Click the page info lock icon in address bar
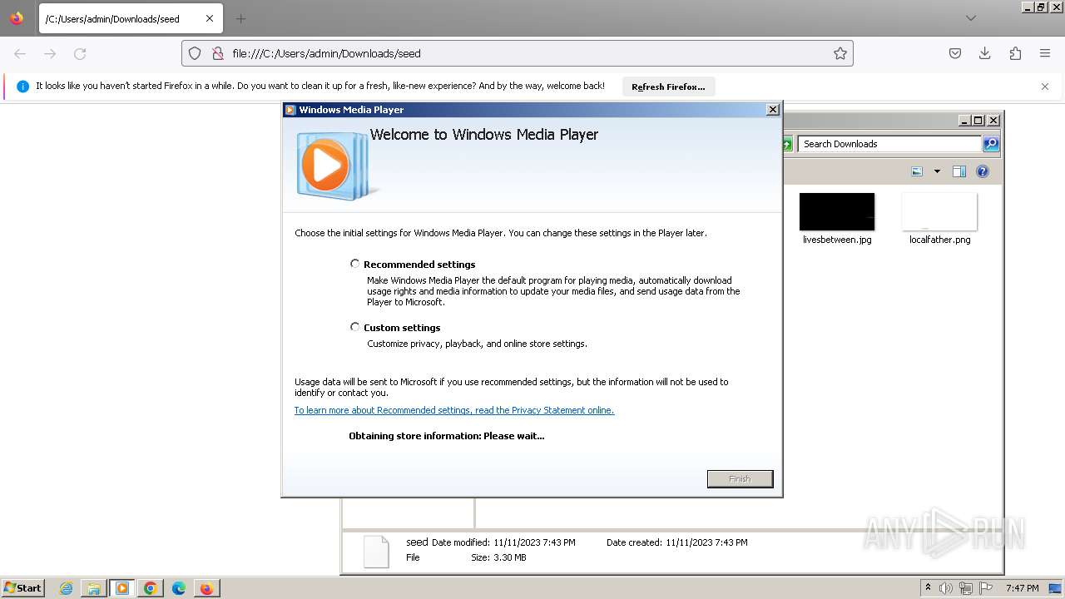Image resolution: width=1065 pixels, height=599 pixels. (217, 53)
